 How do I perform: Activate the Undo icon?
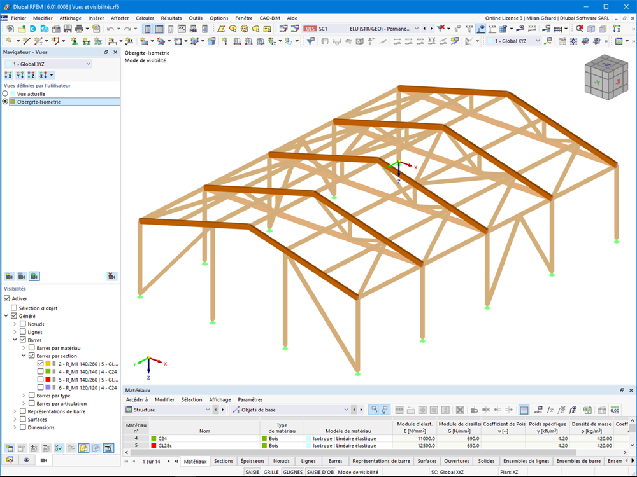[x=110, y=29]
